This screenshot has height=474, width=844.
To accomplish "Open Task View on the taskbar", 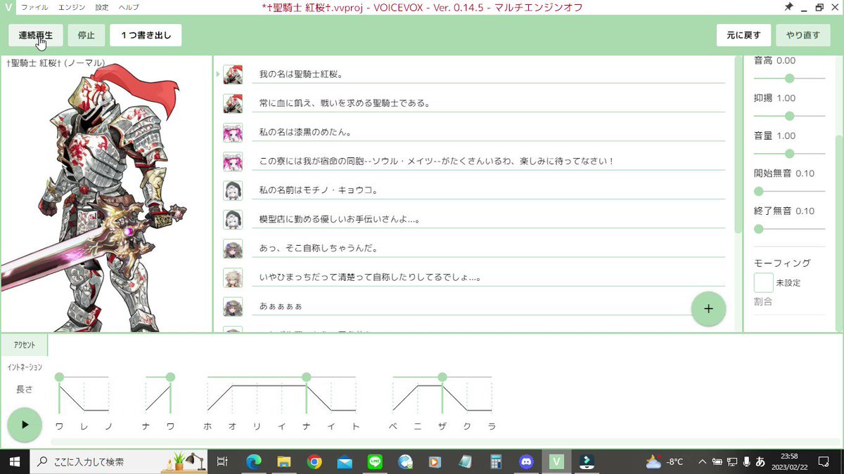I will click(222, 461).
